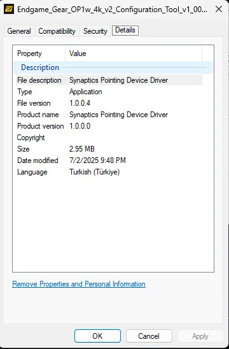
Task: Click the Details tab
Action: [125, 31]
